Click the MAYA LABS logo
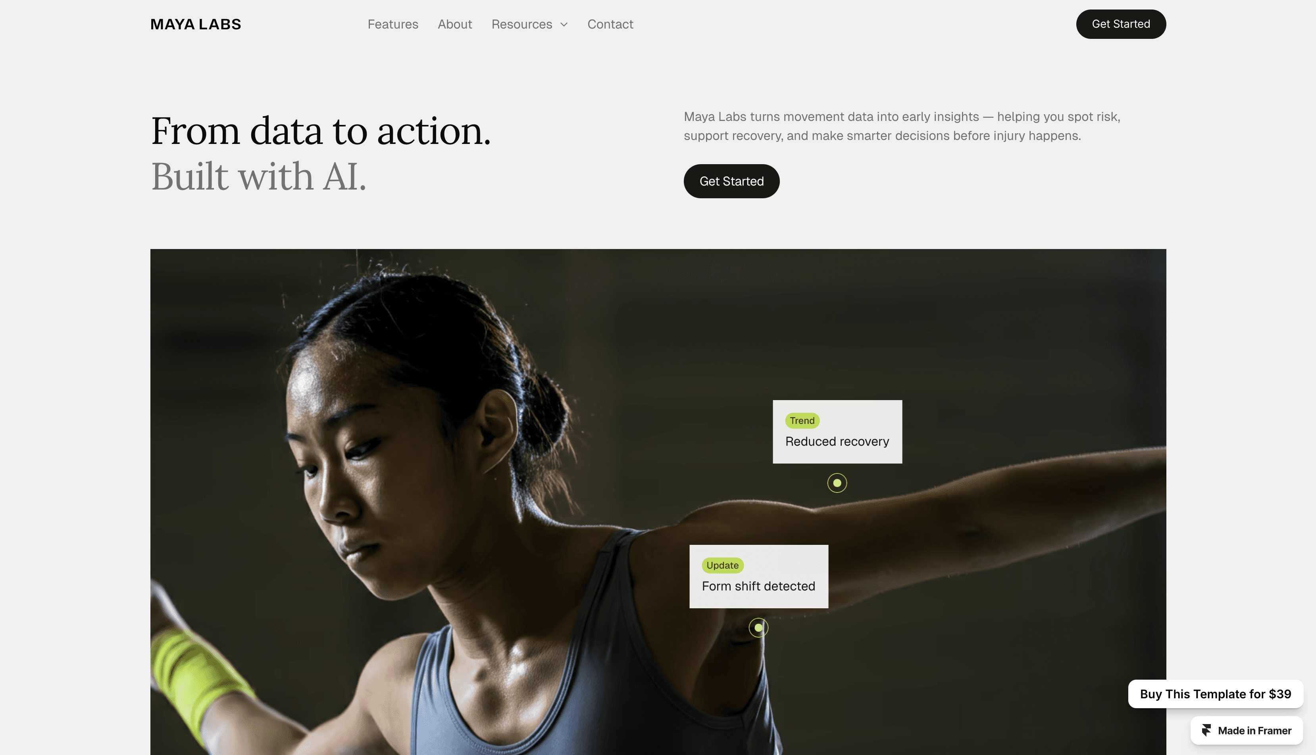The width and height of the screenshot is (1316, 755). tap(196, 24)
